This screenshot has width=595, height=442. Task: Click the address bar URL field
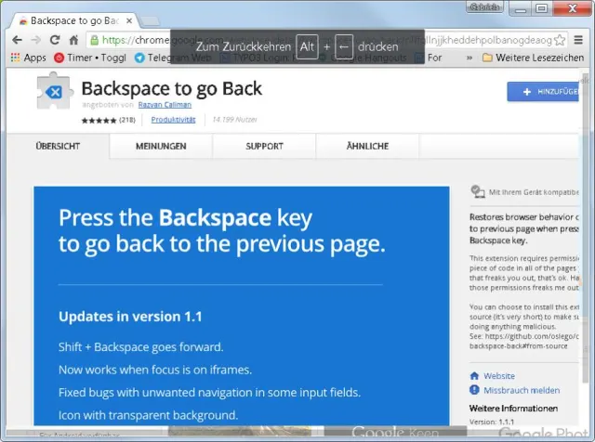click(326, 40)
